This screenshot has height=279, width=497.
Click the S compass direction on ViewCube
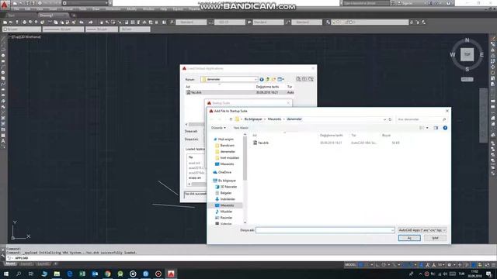click(x=467, y=69)
